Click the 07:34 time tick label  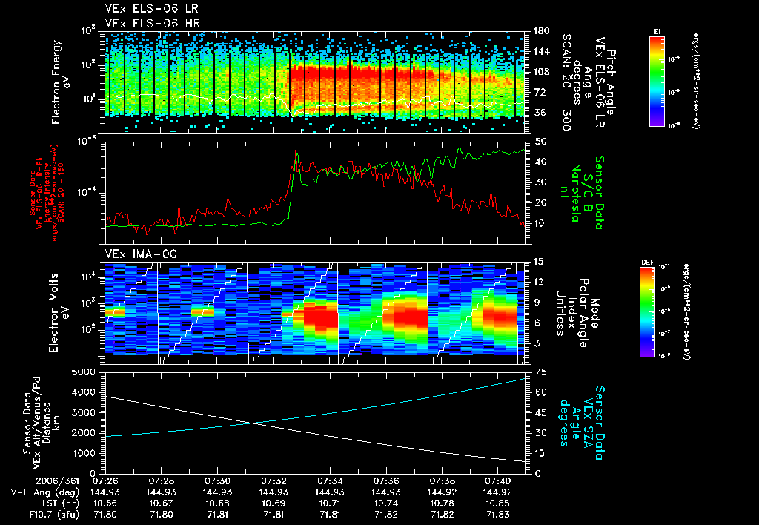pos(330,481)
